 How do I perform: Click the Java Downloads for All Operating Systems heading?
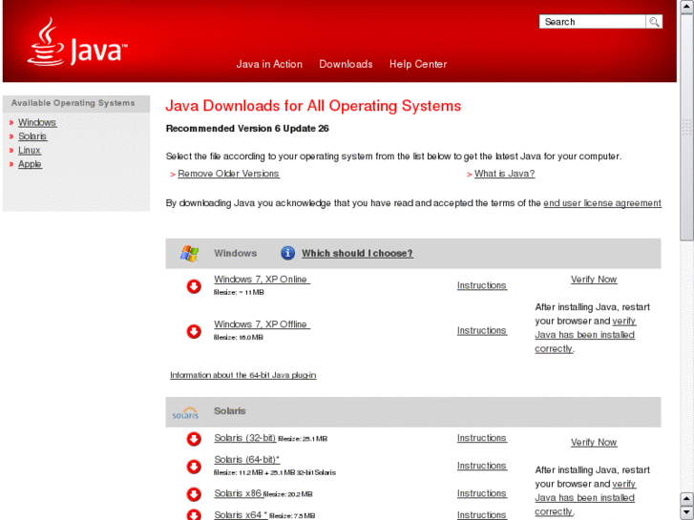pos(313,106)
